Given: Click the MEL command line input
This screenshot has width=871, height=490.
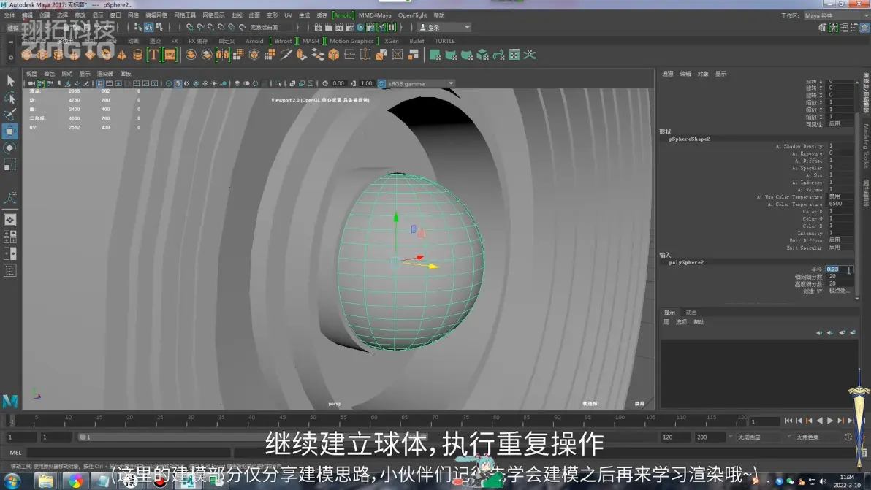Looking at the screenshot, I should click(128, 453).
